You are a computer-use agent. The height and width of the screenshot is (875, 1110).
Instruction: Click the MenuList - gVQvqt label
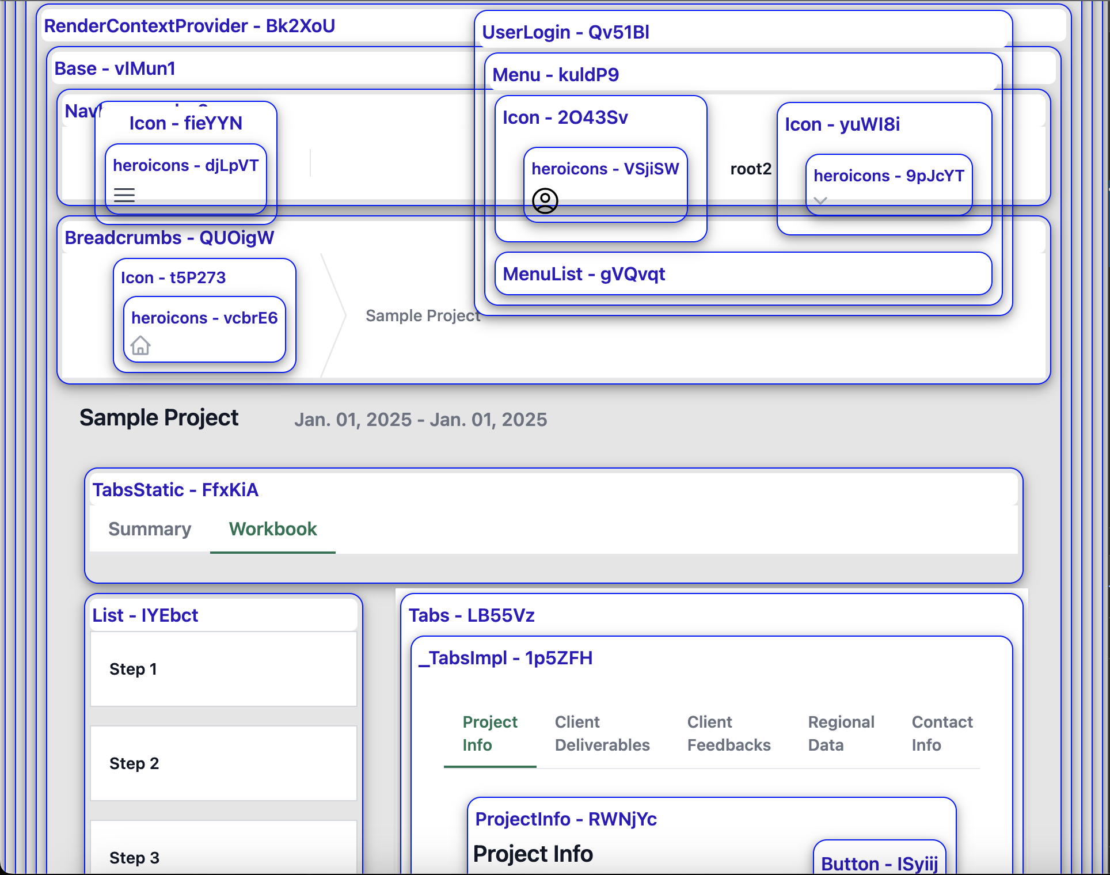tap(584, 274)
